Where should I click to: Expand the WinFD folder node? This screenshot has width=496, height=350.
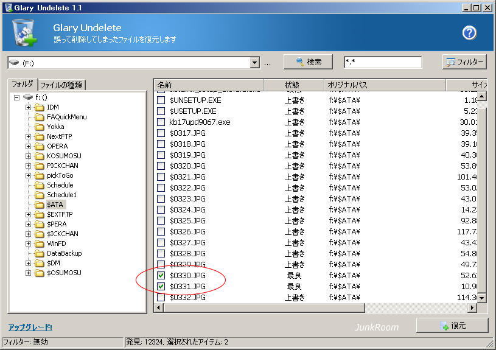[x=28, y=243]
